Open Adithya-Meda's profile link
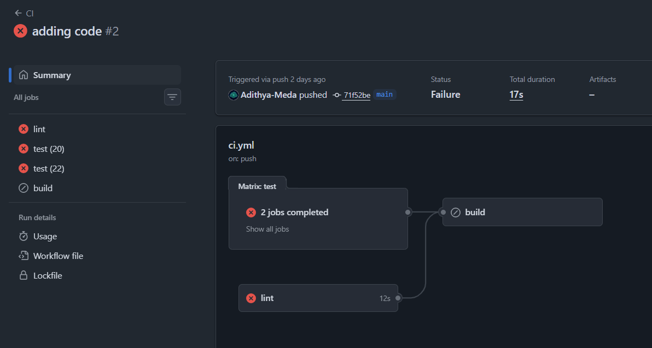This screenshot has height=348, width=652. pyautogui.click(x=269, y=95)
